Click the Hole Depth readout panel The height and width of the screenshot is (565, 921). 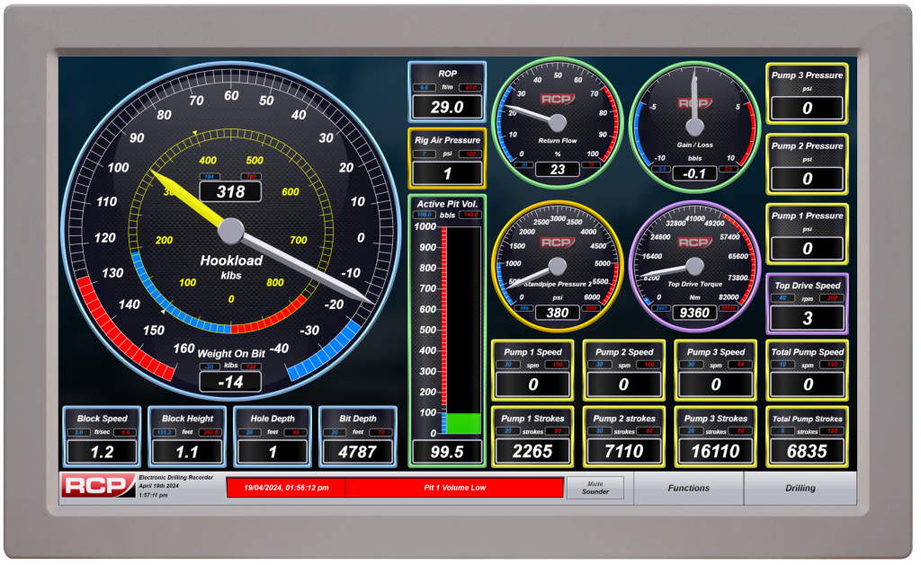pos(273,437)
